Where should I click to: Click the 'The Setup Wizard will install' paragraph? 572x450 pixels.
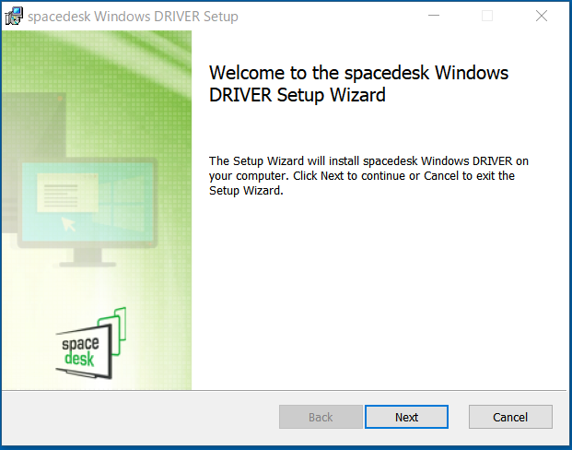pos(368,176)
